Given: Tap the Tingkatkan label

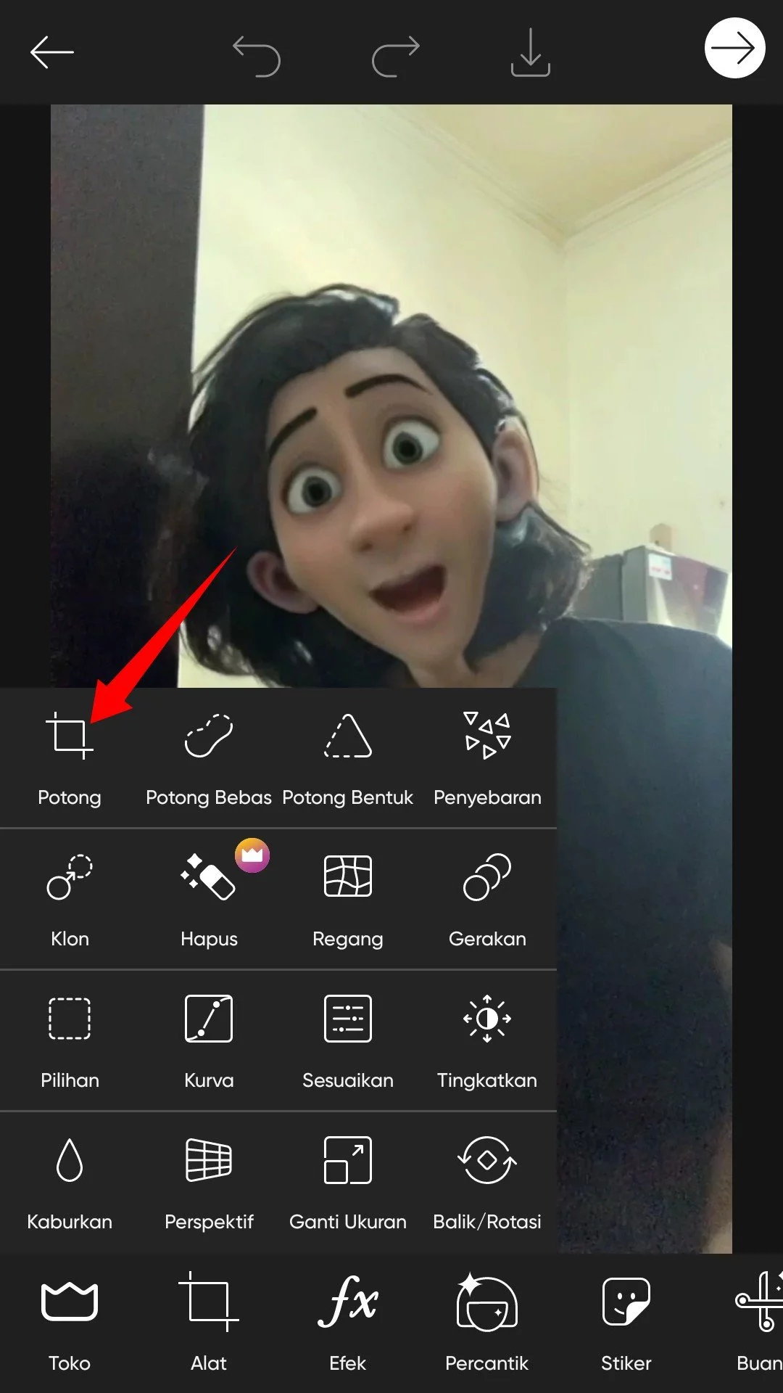Looking at the screenshot, I should (x=487, y=1080).
